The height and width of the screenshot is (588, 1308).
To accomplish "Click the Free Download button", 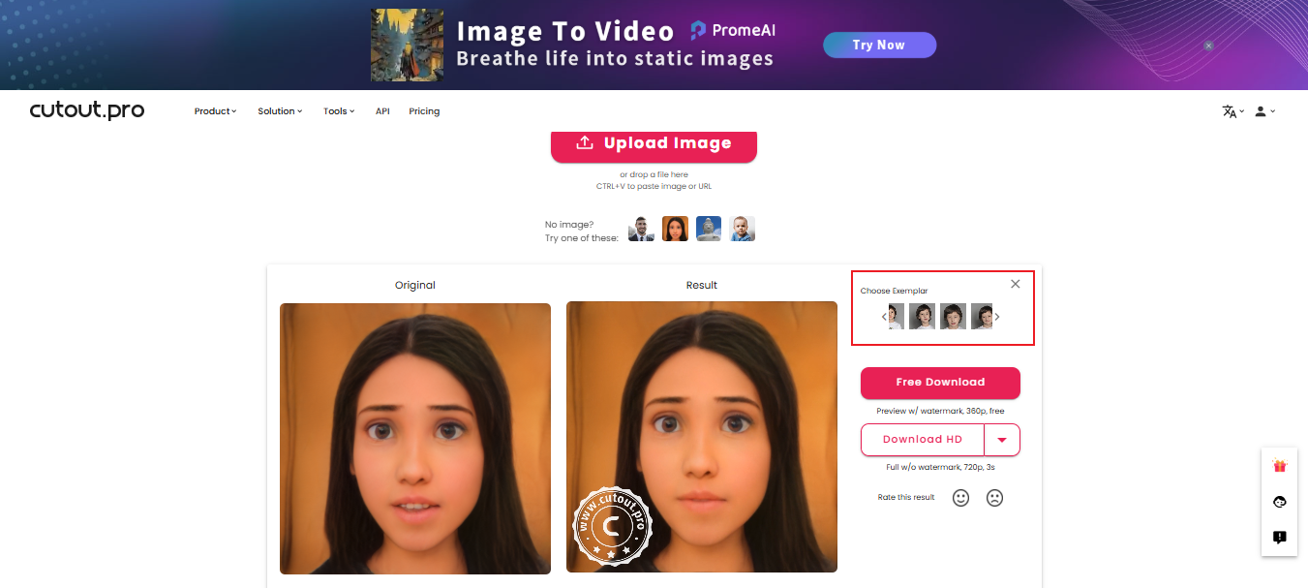I will (940, 383).
